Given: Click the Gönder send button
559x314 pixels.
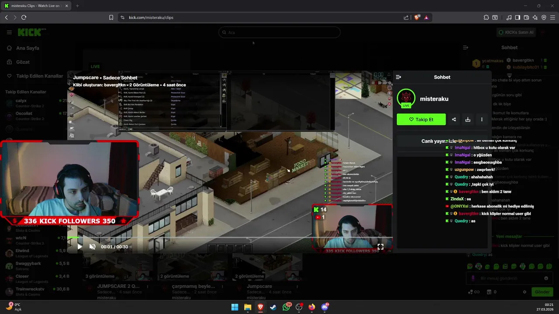Looking at the screenshot, I should [542, 292].
